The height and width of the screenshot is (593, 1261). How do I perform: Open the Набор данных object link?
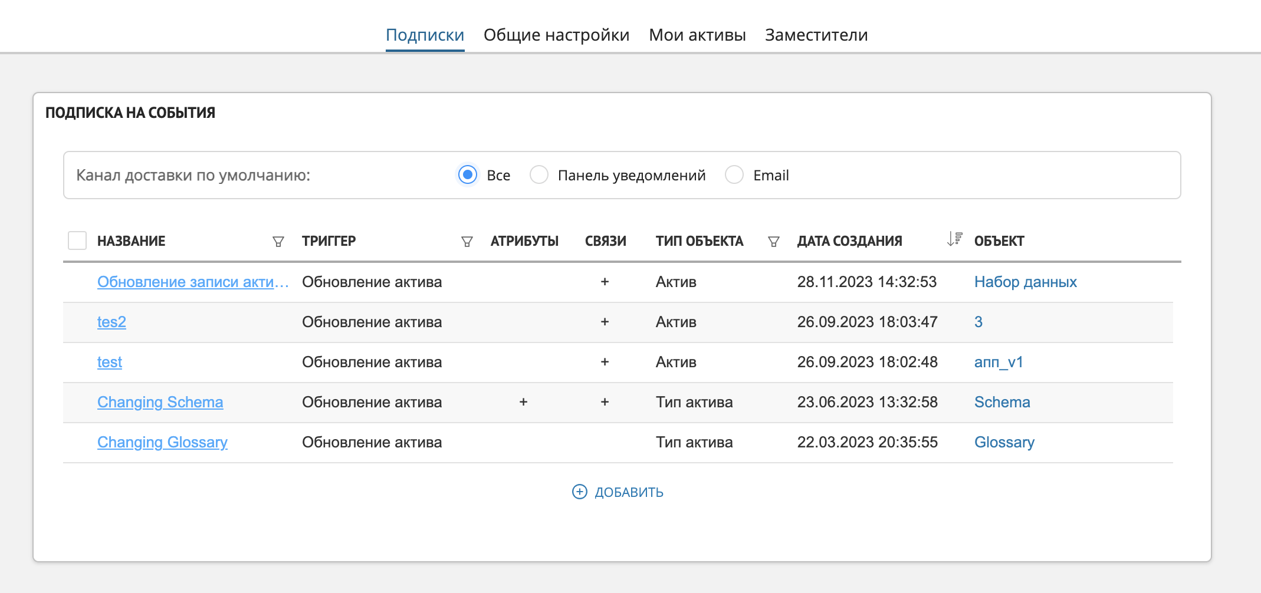[x=1025, y=282]
